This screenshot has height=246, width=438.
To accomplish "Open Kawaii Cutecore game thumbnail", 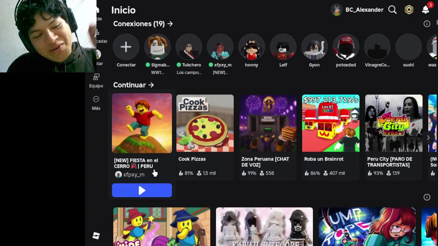I will point(265,227).
